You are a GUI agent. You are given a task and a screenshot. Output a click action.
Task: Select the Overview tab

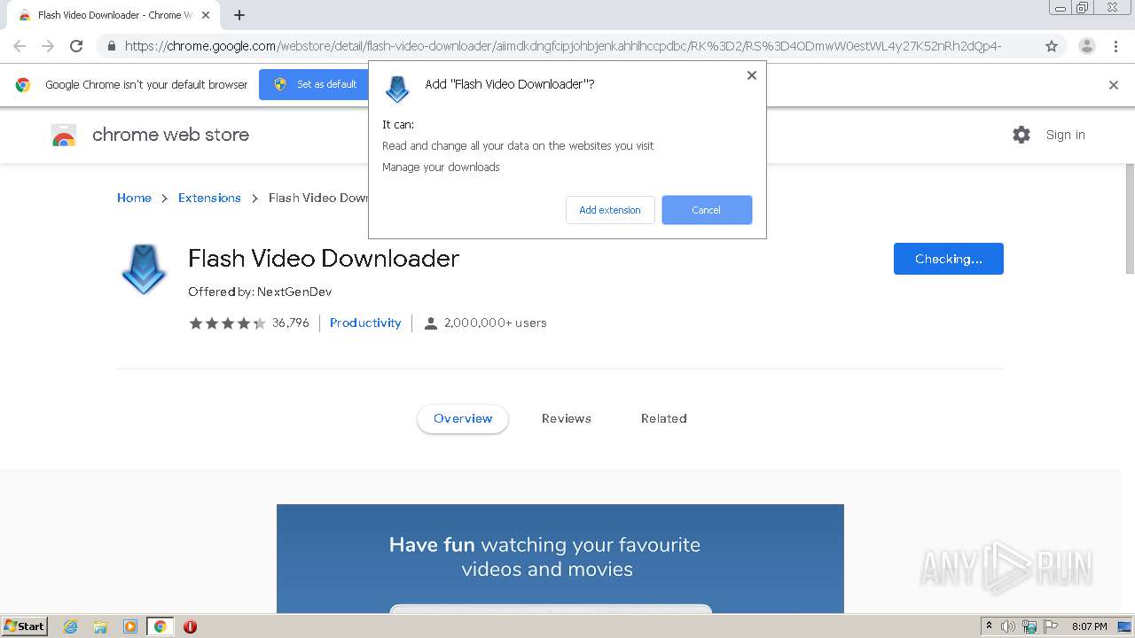463,418
